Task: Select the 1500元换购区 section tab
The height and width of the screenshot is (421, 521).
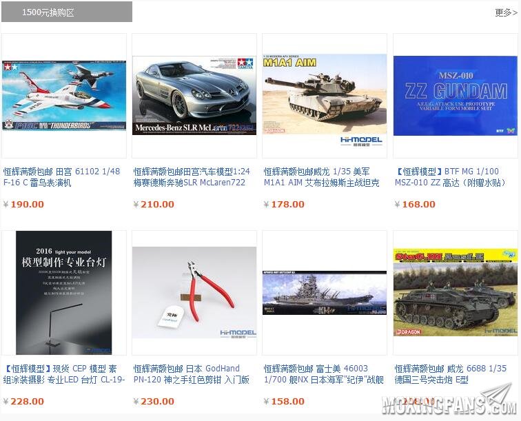Action: pos(67,12)
